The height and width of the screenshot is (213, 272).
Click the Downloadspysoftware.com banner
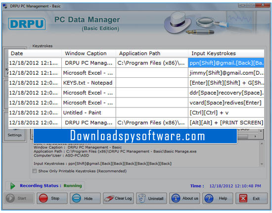click(x=136, y=136)
